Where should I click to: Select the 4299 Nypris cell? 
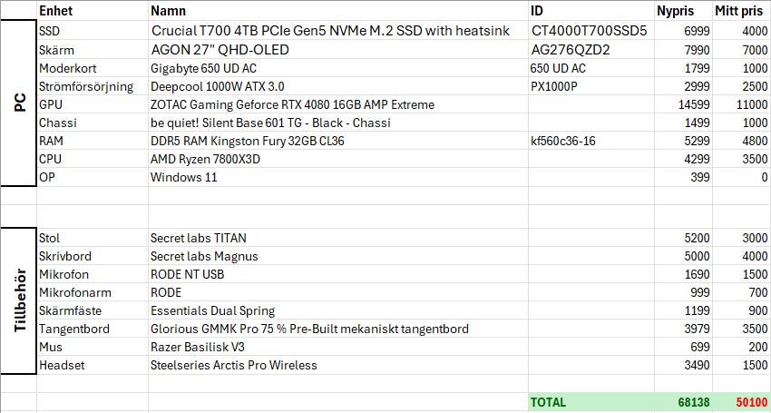click(x=683, y=159)
